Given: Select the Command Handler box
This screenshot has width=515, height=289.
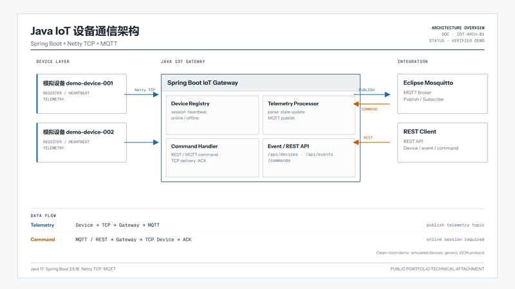Looking at the screenshot, I should click(212, 157).
